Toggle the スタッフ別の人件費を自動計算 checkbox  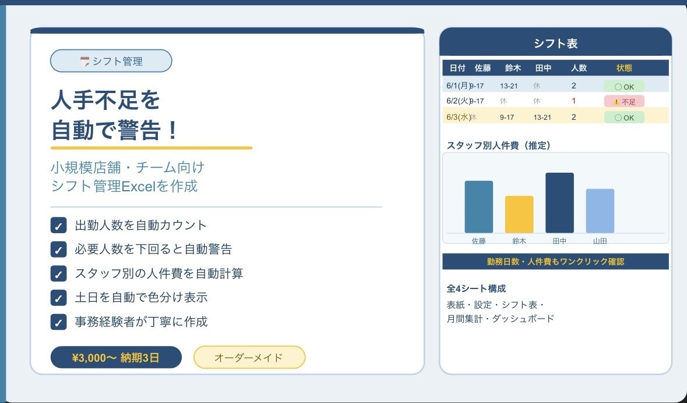click(x=59, y=274)
